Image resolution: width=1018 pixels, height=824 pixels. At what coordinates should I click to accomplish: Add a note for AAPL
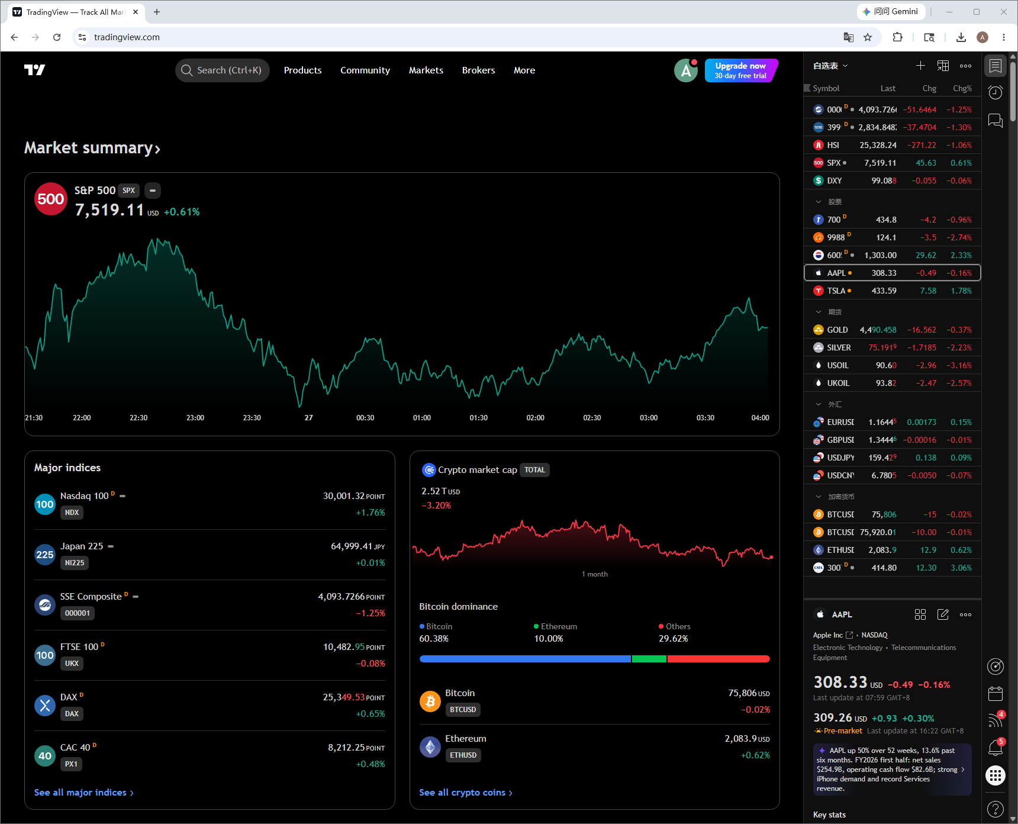tap(943, 614)
